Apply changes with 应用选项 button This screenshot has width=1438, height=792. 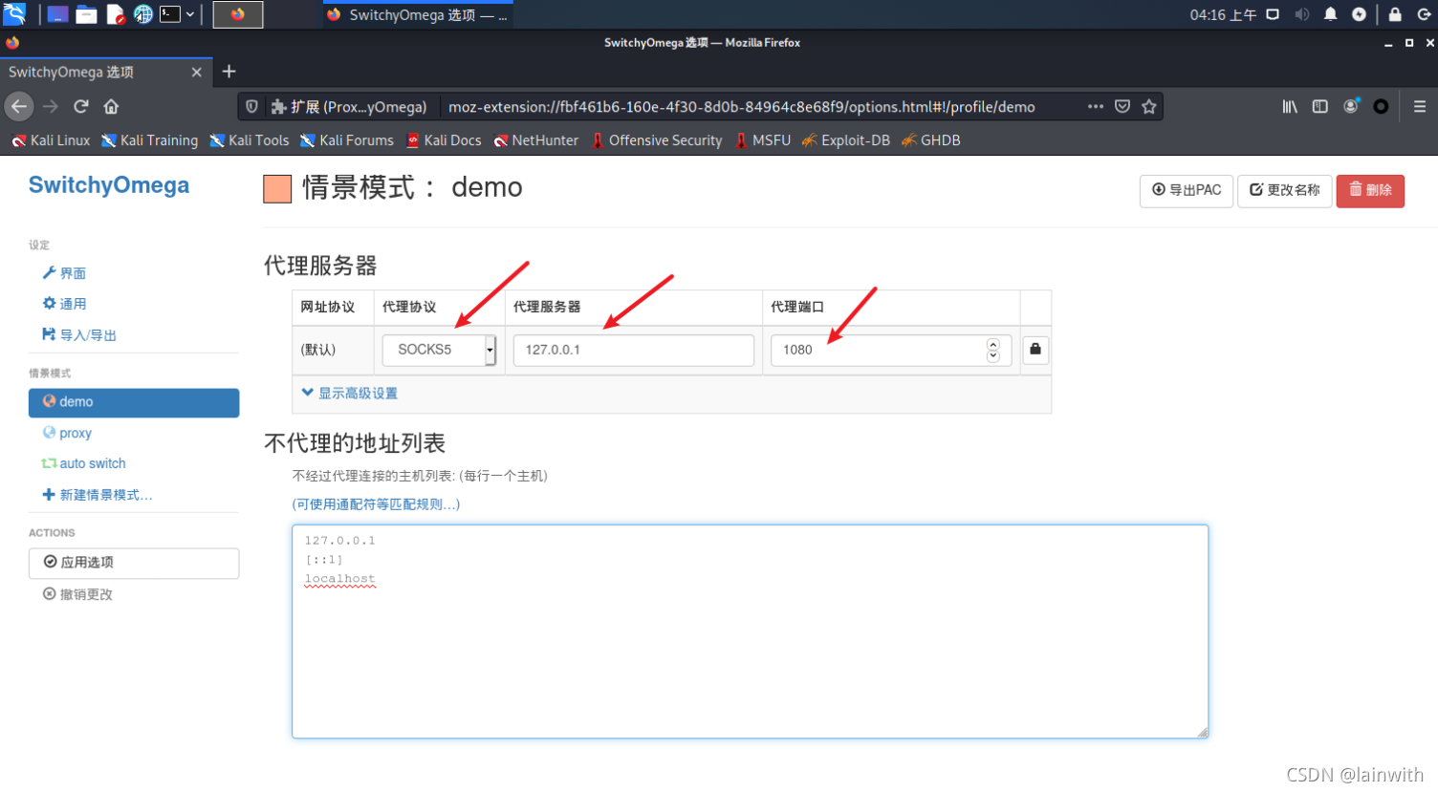tap(134, 563)
